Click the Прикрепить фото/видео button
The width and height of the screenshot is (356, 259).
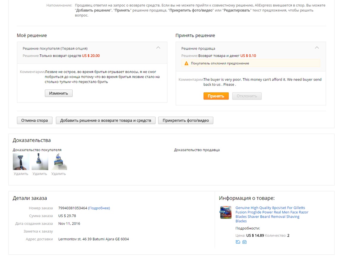click(x=186, y=120)
